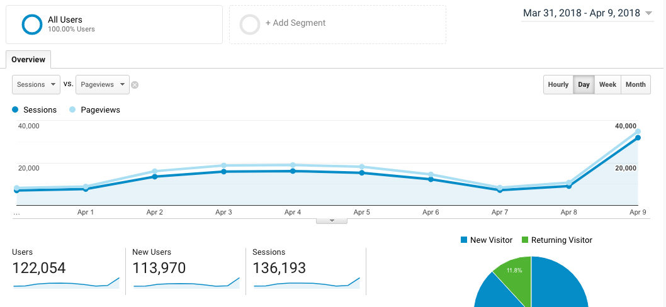This screenshot has width=666, height=307.
Task: Select the Overview tab
Action: pos(28,60)
